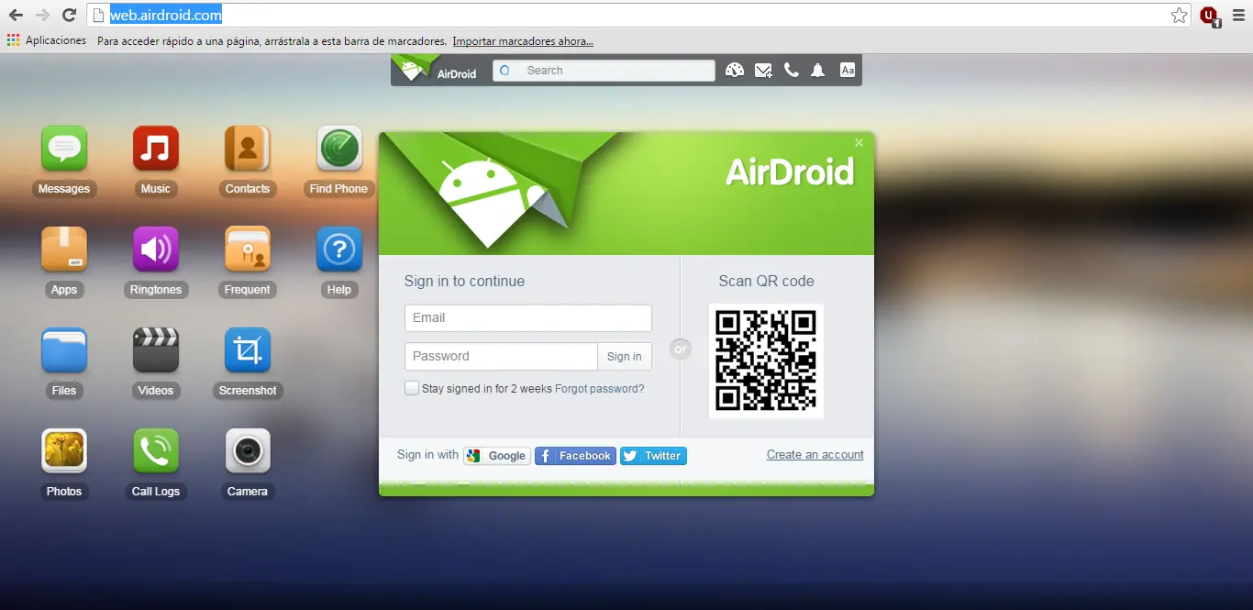Click the browser forward arrow

coord(42,15)
